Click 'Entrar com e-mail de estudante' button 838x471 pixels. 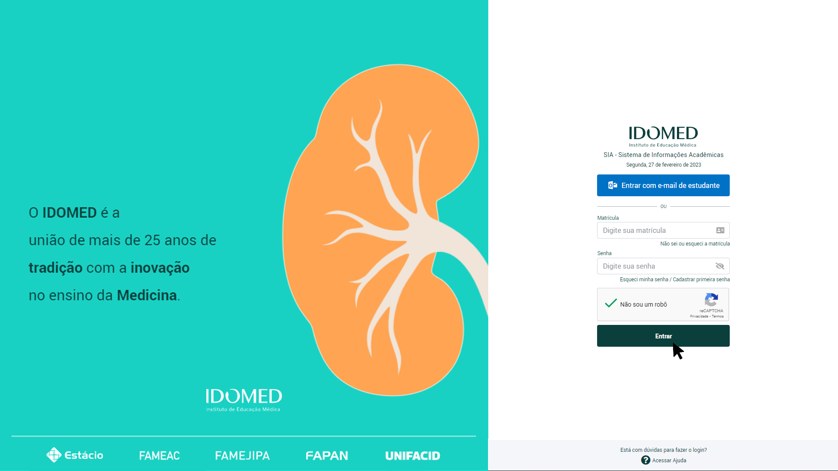click(x=663, y=185)
